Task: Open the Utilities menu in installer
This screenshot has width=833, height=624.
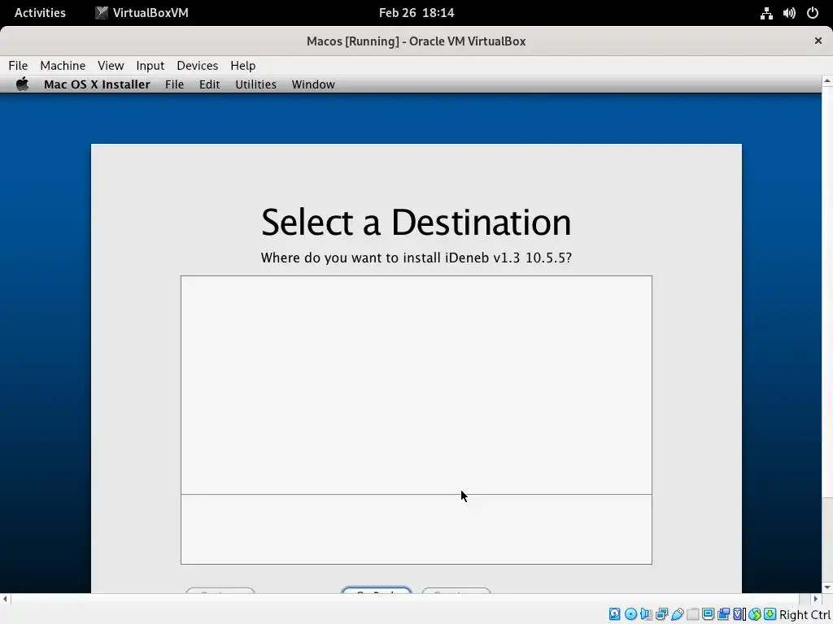Action: tap(255, 84)
